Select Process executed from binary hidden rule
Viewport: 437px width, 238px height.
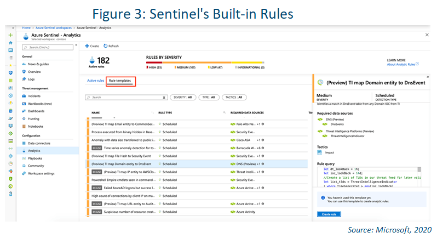click(197, 132)
